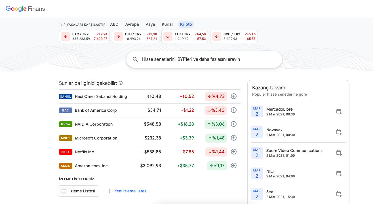Click the ↑%1,48 change badge
Image resolution: width=373 pixels, height=204 pixels.
point(216,138)
